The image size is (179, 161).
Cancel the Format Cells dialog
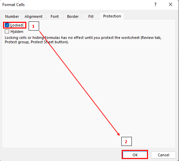163,155
